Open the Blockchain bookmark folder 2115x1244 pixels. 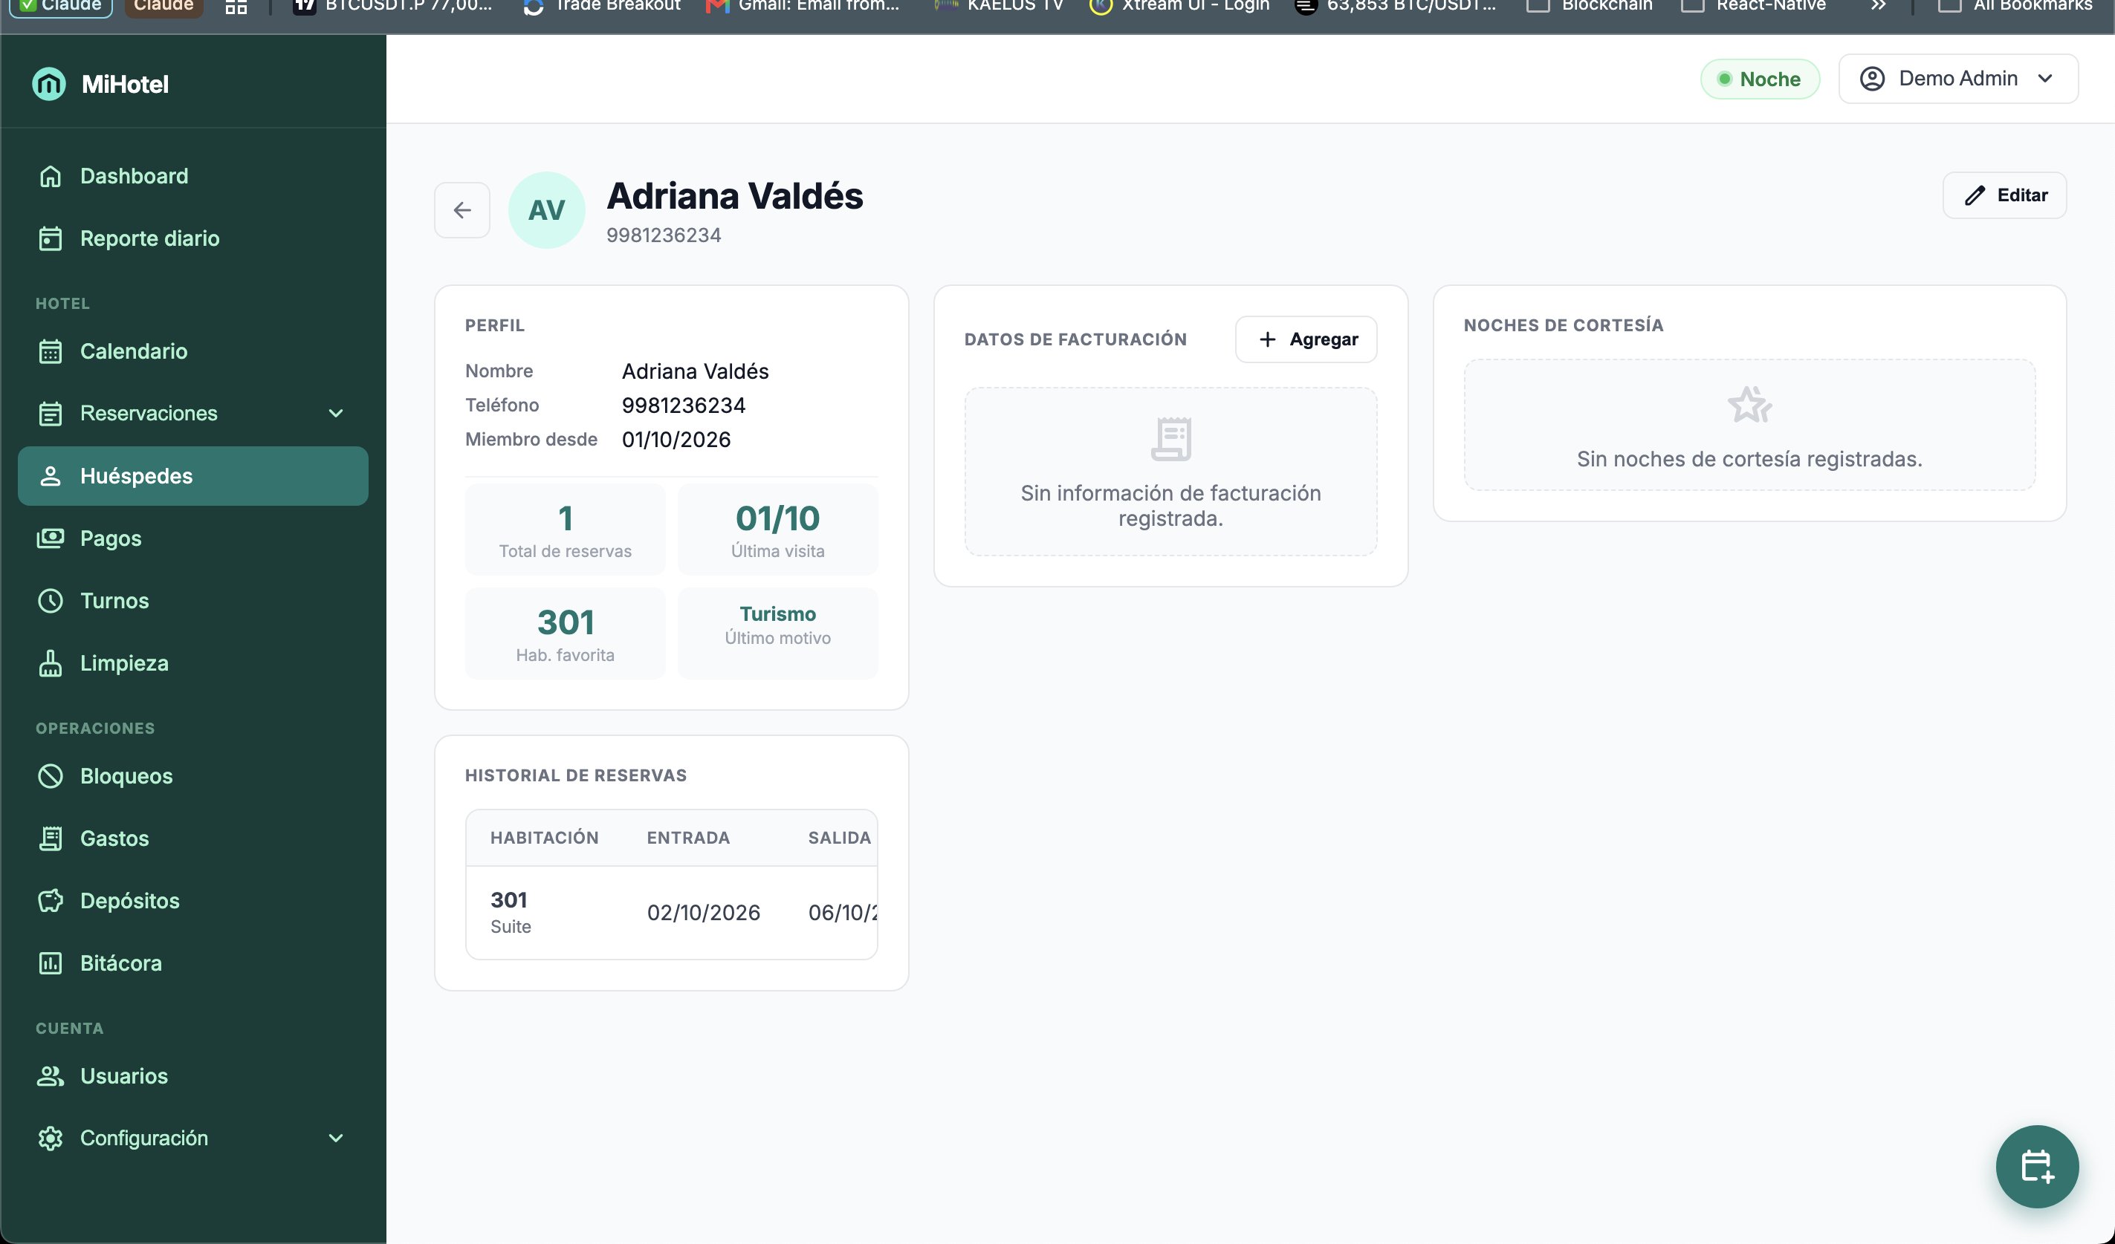(x=1590, y=6)
